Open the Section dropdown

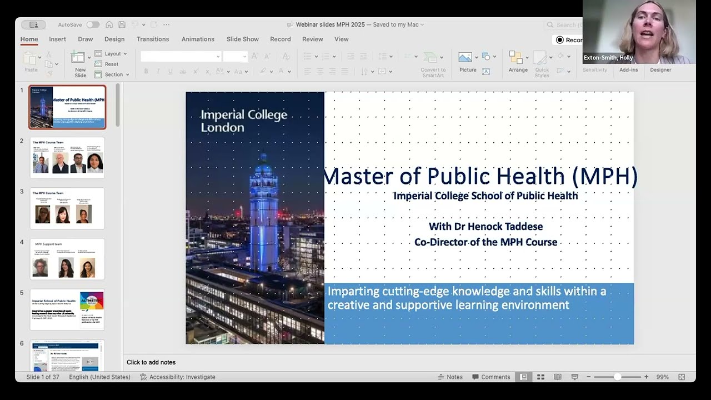tap(112, 74)
